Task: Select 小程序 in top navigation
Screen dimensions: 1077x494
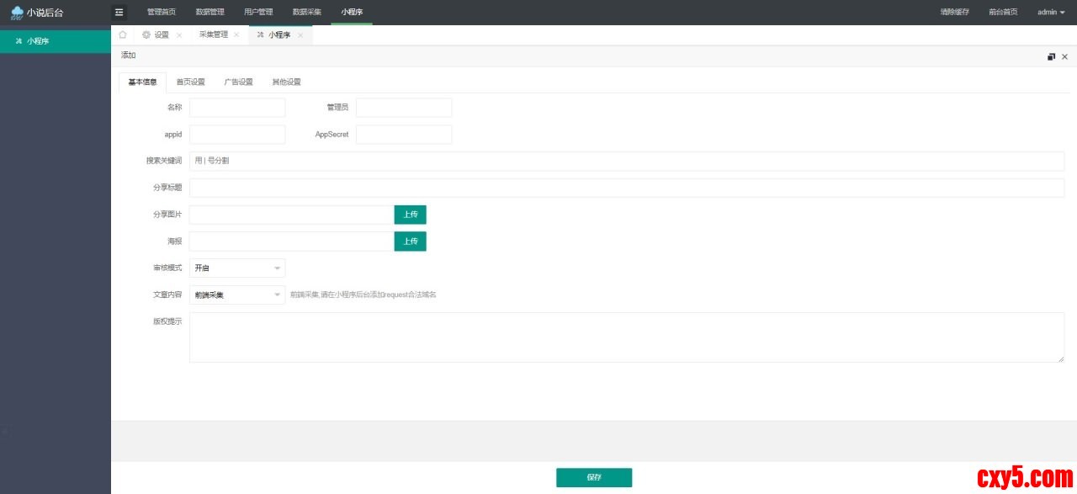Action: pos(352,12)
